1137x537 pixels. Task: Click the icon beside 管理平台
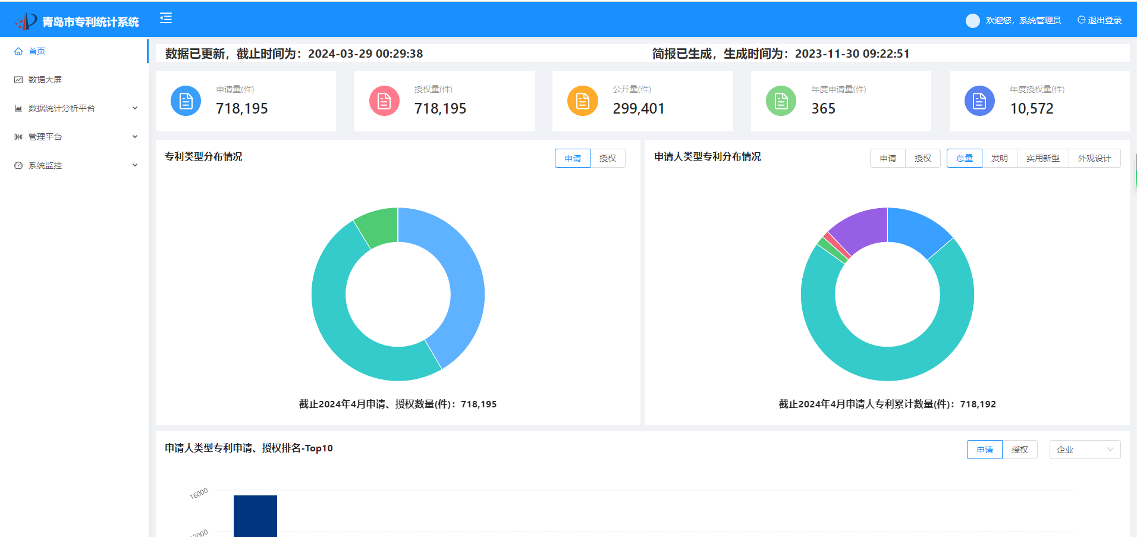click(18, 137)
